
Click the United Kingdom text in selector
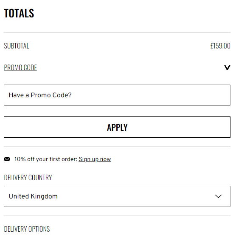33,196
